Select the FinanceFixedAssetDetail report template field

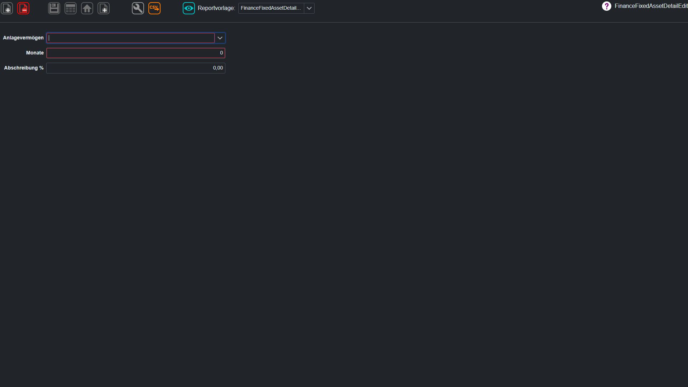pyautogui.click(x=271, y=8)
